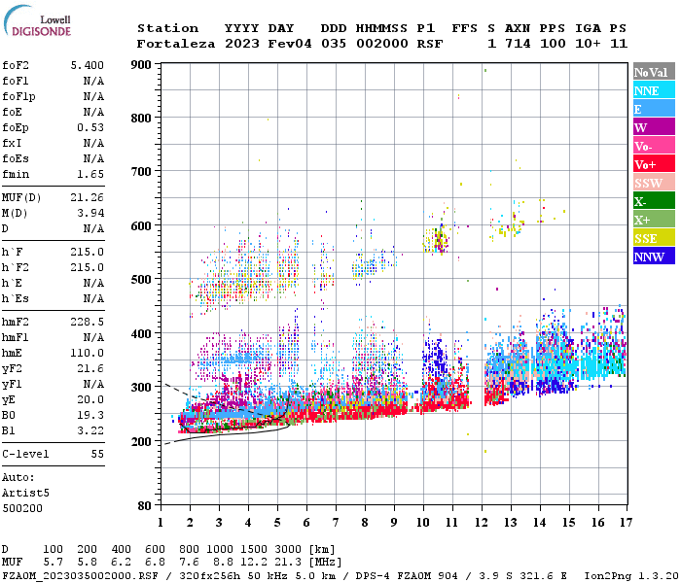681x583 pixels.
Task: Click the yF2 value 21.6
Action: (90, 368)
